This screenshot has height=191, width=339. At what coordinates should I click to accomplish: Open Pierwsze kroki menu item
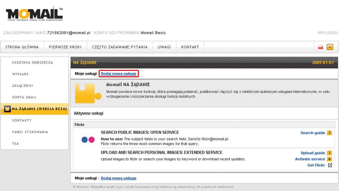click(65, 47)
